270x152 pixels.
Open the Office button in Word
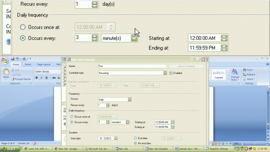point(5,61)
